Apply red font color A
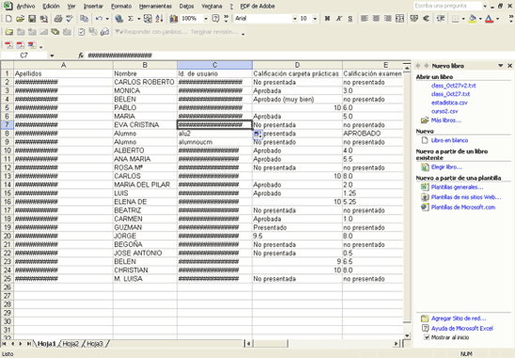The image size is (515, 358). click(489, 19)
